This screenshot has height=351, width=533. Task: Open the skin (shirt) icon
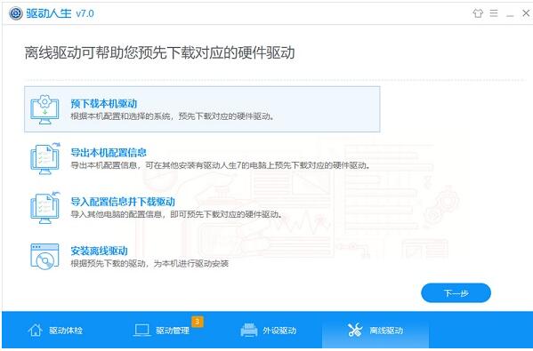coord(478,13)
